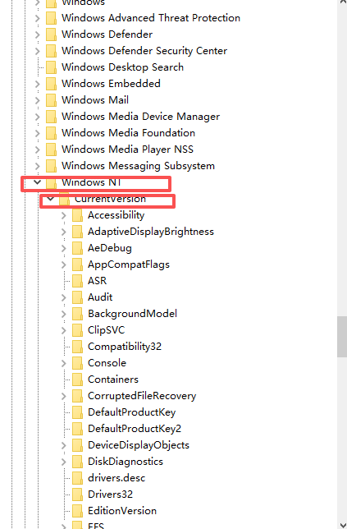The width and height of the screenshot is (347, 529).
Task: Expand Windows Advanced Threat Protection key
Action: click(x=38, y=18)
